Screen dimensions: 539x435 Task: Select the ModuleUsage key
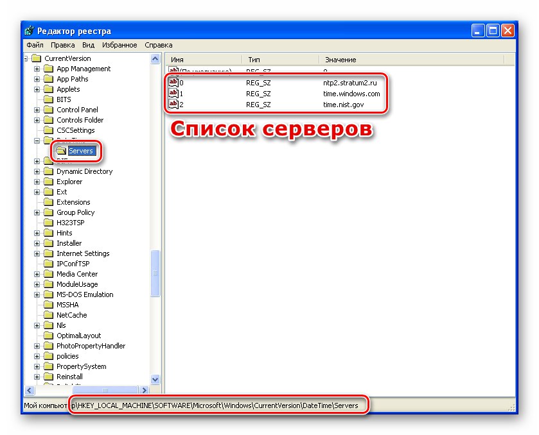point(77,284)
